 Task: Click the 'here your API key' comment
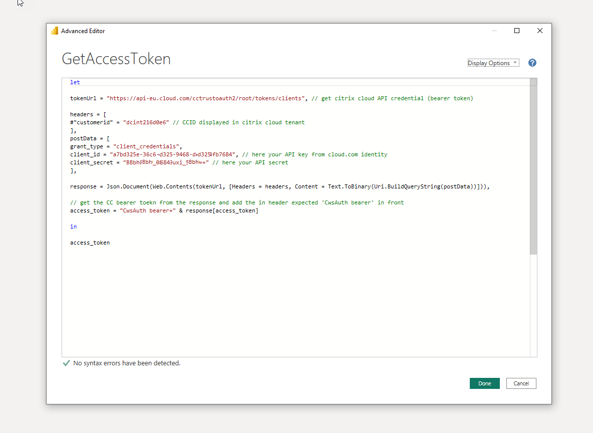315,154
